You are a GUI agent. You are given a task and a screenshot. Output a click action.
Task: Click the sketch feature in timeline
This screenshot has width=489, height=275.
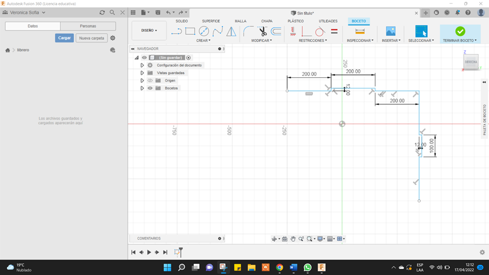pyautogui.click(x=177, y=252)
